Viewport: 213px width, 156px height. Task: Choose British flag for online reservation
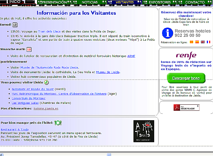click(x=203, y=42)
